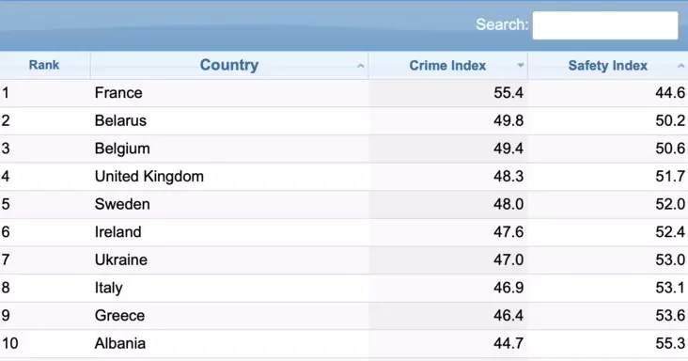Screen dimensions: 688x361
Task: Click the crime index value 49.8
Action: tap(508, 120)
